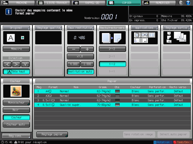Click the RAPPEL DD disk icon

[76, 3]
